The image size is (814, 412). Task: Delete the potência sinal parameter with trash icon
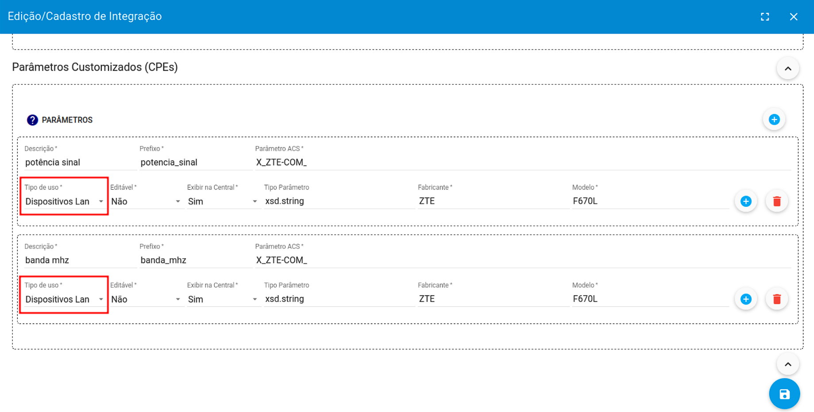pos(777,201)
